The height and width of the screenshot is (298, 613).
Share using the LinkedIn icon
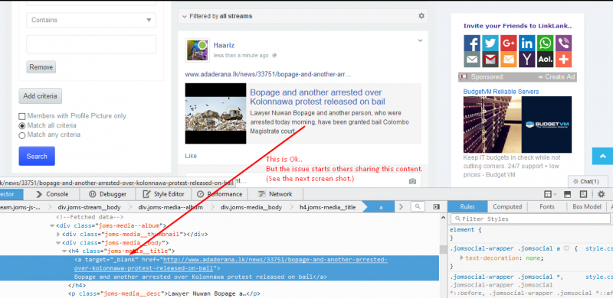(x=526, y=43)
